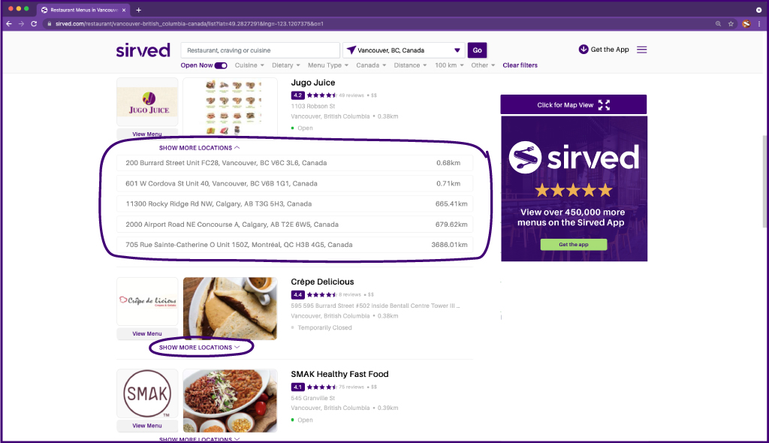Select the 705 Rue Sainte-Catherine O location
769x443 pixels.
click(294, 245)
